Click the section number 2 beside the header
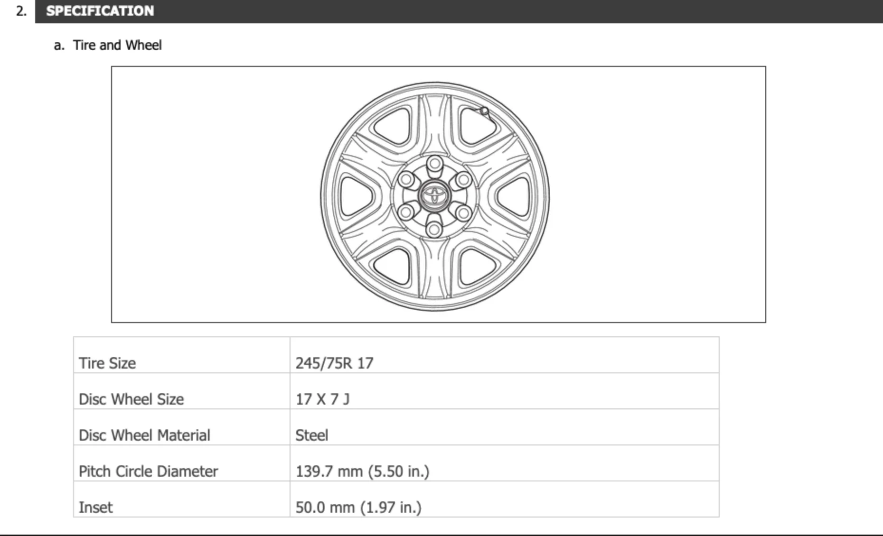 click(21, 11)
